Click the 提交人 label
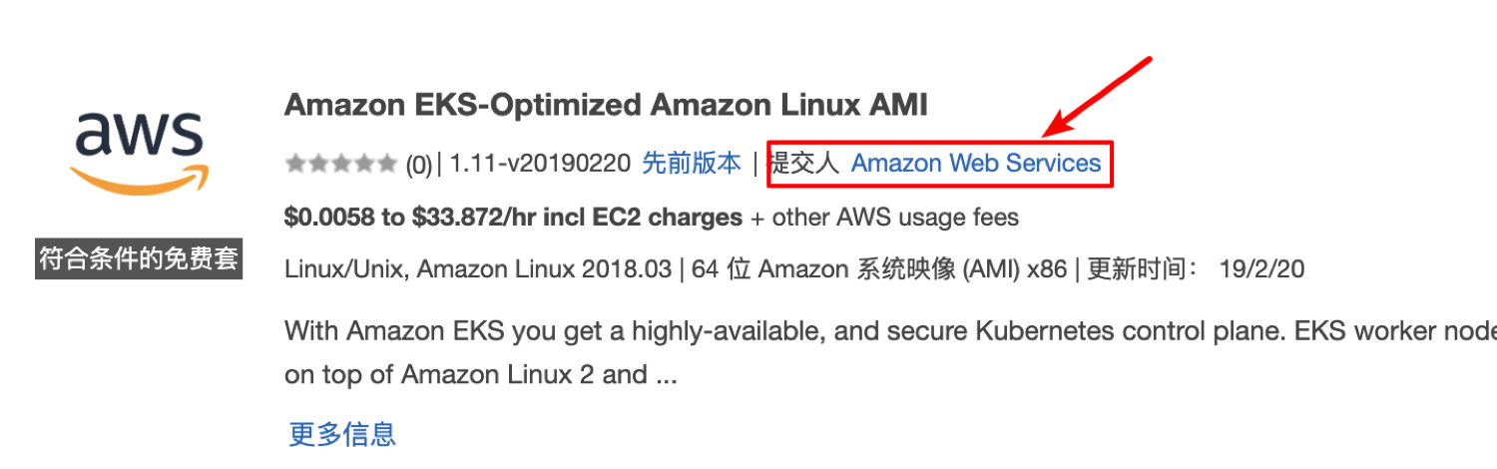The image size is (1497, 469). [804, 164]
